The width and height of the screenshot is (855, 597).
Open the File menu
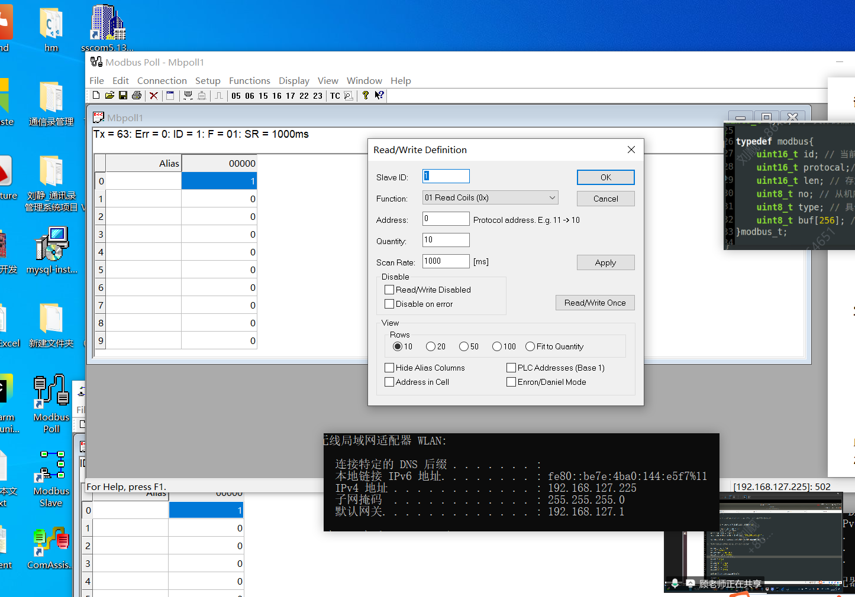point(96,80)
